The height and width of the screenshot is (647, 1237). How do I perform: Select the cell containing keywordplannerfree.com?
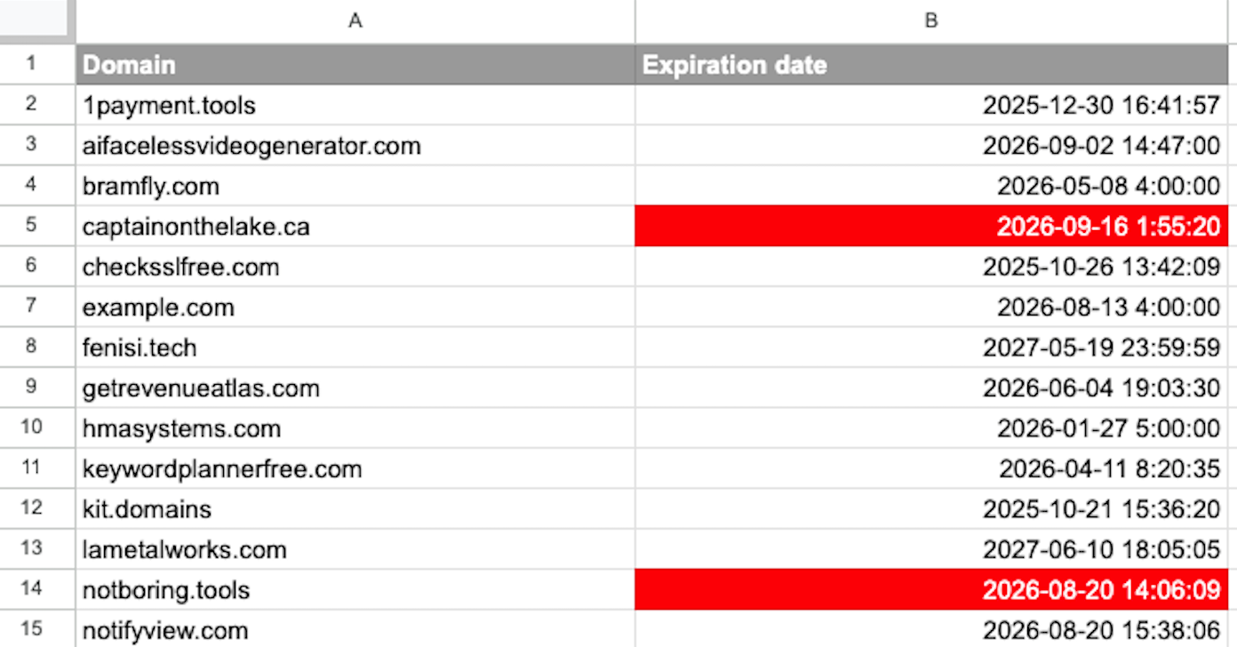[x=355, y=468]
